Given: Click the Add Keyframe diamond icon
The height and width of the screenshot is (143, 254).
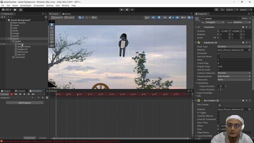Looking at the screenshot, I should [x=38, y=98].
